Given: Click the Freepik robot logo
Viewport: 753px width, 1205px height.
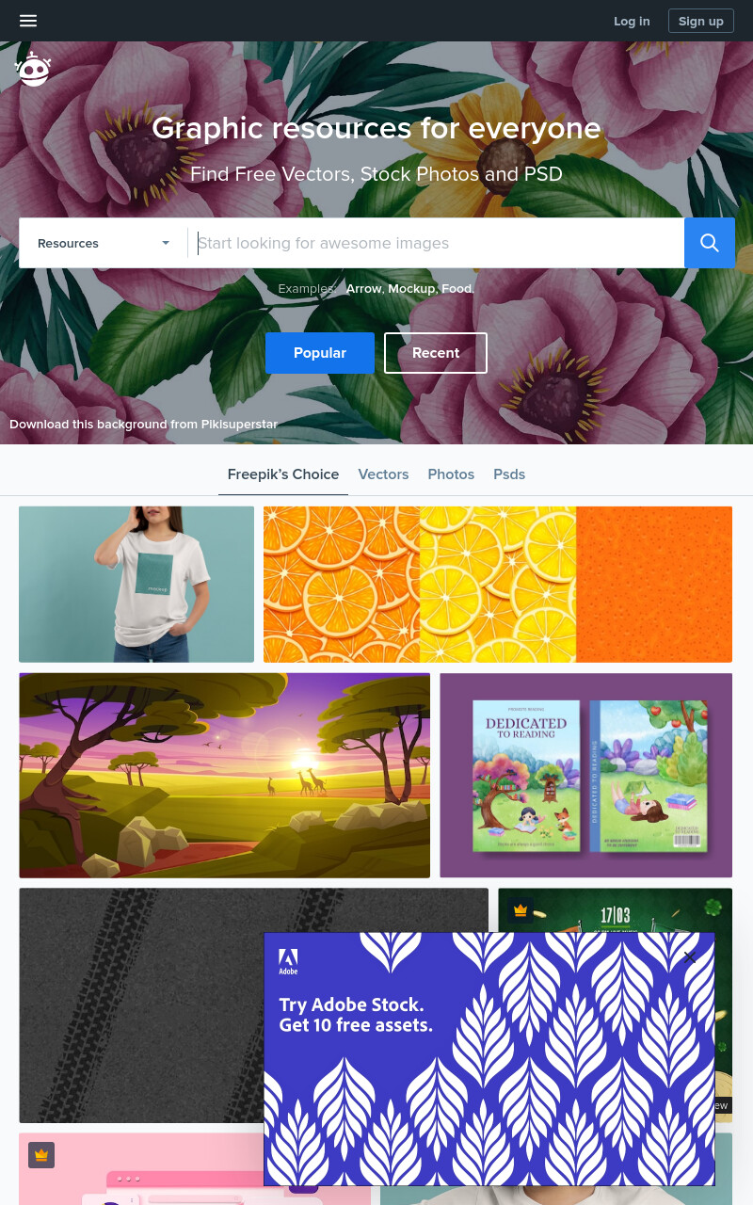Looking at the screenshot, I should click(33, 70).
